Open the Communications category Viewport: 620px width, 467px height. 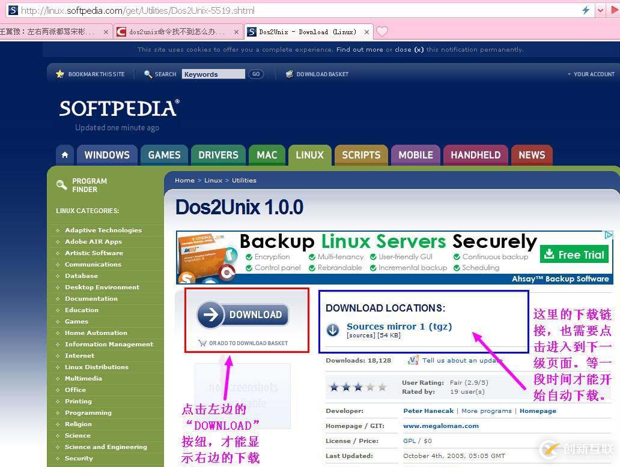click(x=93, y=264)
